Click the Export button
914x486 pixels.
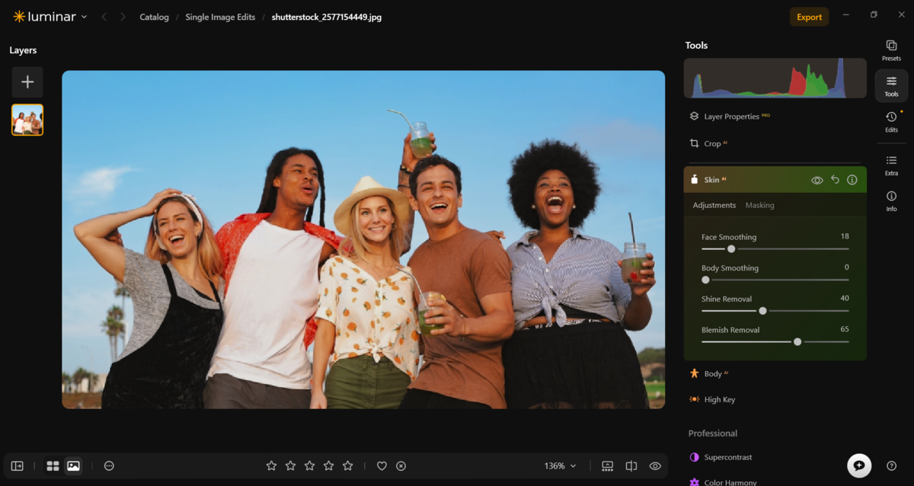click(x=809, y=17)
